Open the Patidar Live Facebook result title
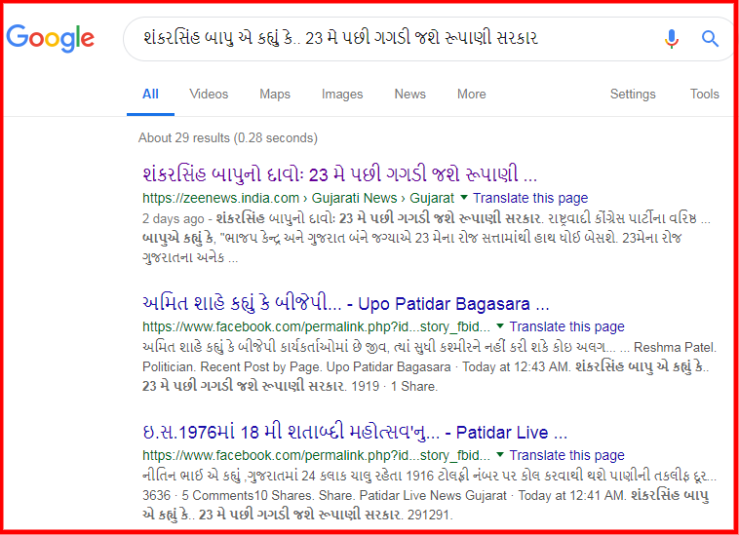Viewport: 739px width, 535px height. pyautogui.click(x=355, y=432)
